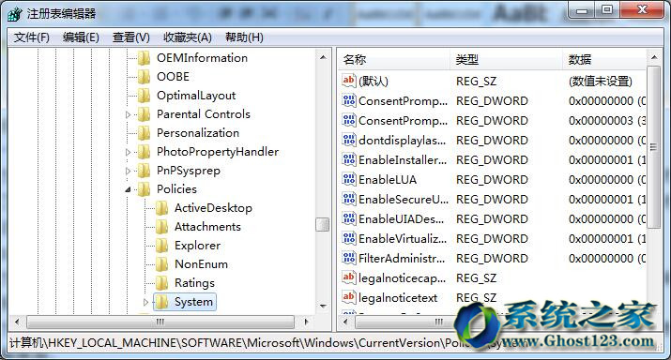
Task: Click the OptimalLayout folder icon
Action: pos(145,96)
